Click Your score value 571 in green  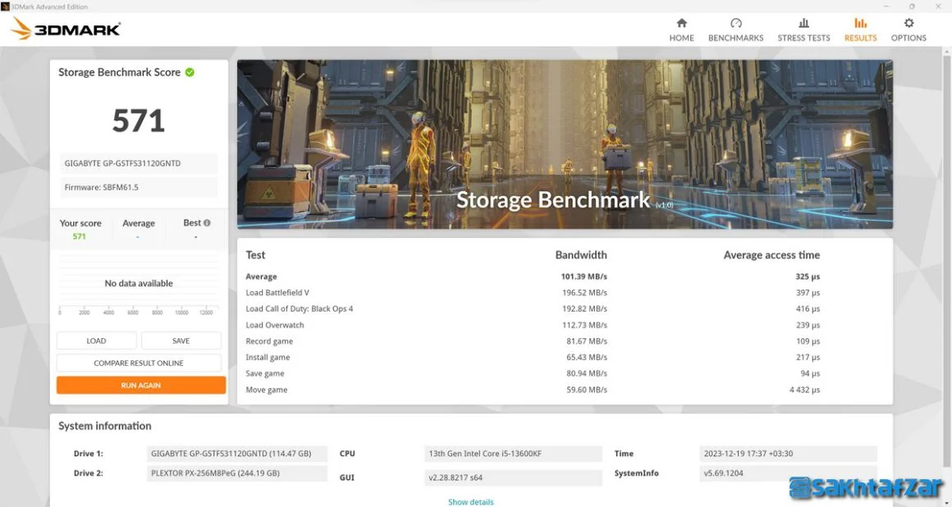coord(80,236)
